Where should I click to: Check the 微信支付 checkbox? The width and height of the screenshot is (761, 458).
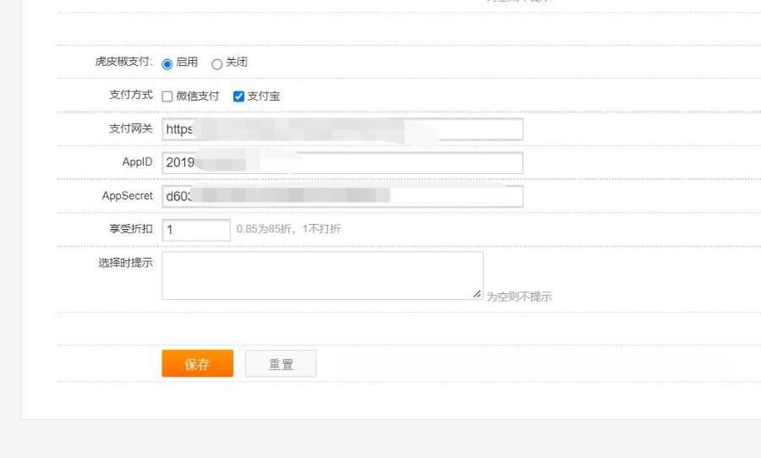[x=167, y=96]
